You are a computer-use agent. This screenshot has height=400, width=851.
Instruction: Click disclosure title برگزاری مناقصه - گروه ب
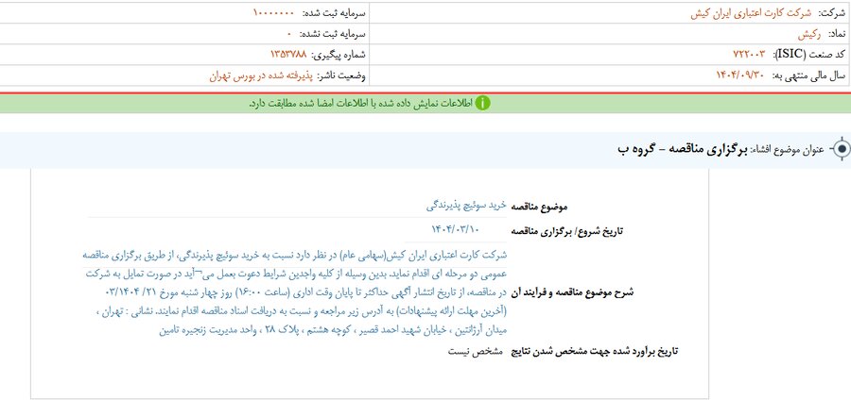pyautogui.click(x=682, y=149)
